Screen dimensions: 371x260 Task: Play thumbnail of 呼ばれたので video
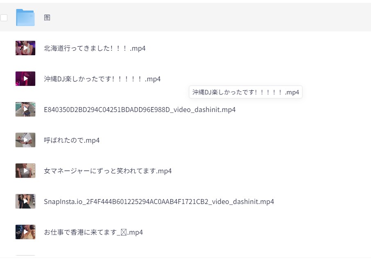(25, 140)
